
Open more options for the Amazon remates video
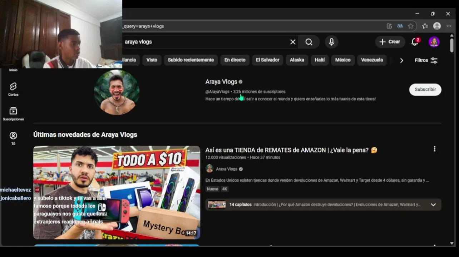pos(435,149)
